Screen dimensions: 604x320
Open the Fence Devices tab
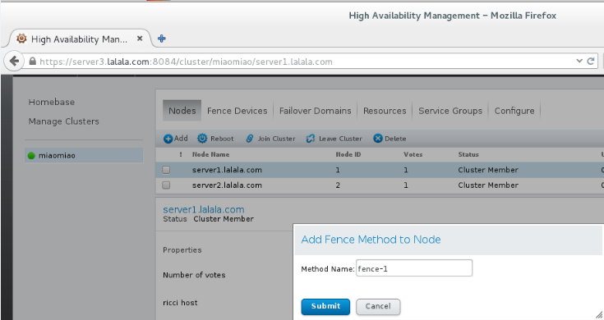[237, 111]
